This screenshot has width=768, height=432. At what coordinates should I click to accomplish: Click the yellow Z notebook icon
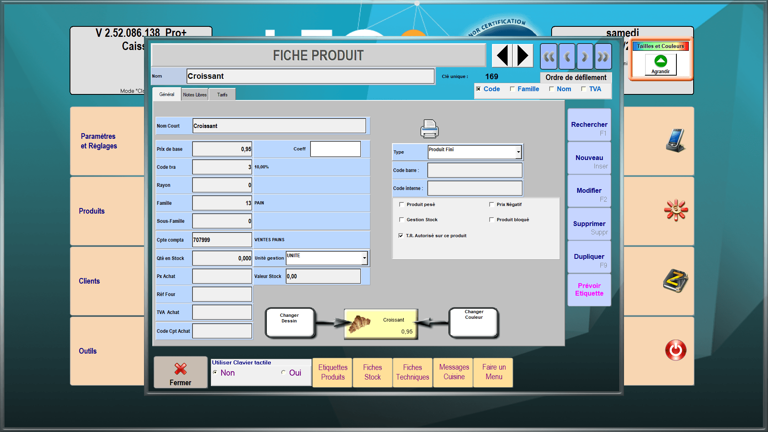point(675,280)
